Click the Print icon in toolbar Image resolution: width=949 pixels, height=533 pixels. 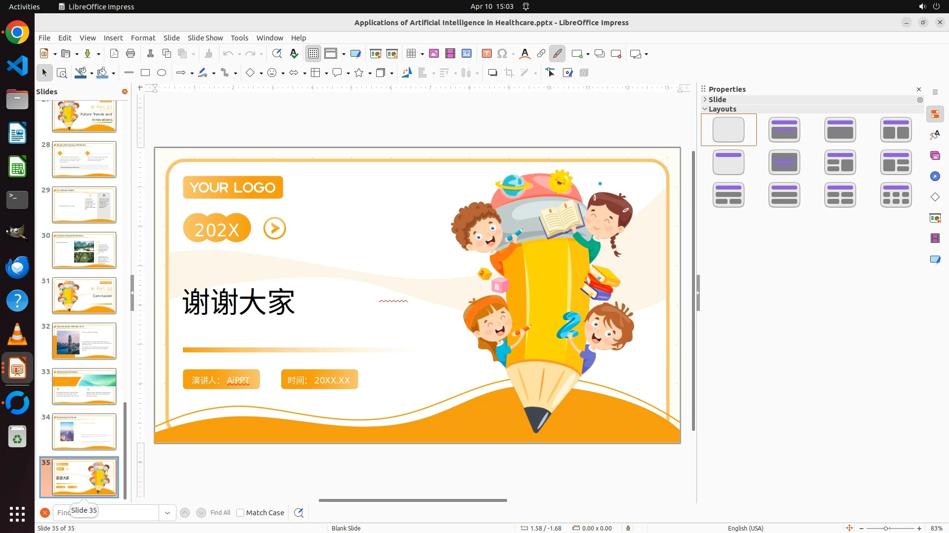pos(130,54)
